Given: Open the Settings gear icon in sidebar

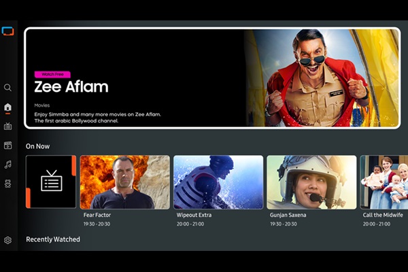Looking at the screenshot, I should point(7,240).
